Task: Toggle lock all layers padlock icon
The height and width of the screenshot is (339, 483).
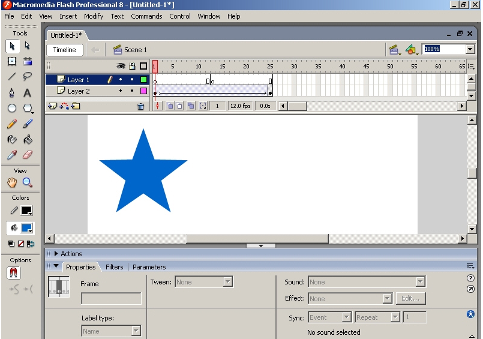Action: tap(132, 66)
